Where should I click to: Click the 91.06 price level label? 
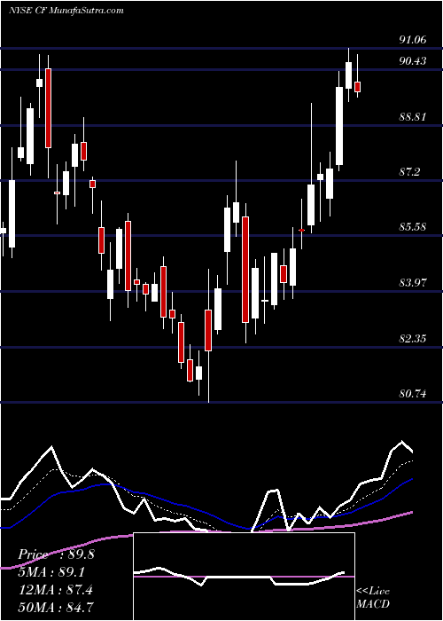(x=413, y=39)
